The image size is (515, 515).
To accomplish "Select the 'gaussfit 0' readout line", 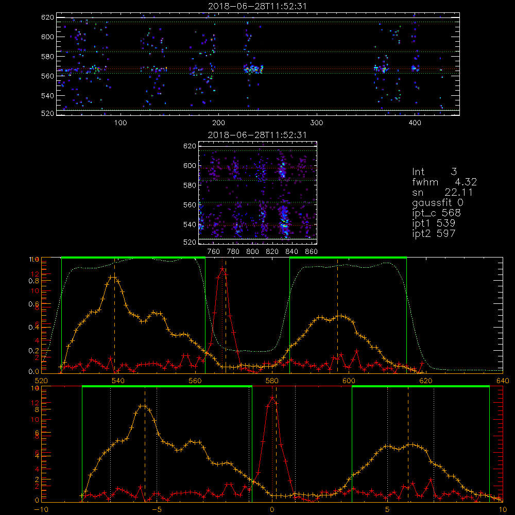I will [437, 202].
